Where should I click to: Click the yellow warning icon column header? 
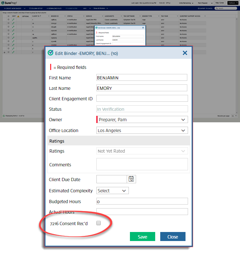pos(18,16)
